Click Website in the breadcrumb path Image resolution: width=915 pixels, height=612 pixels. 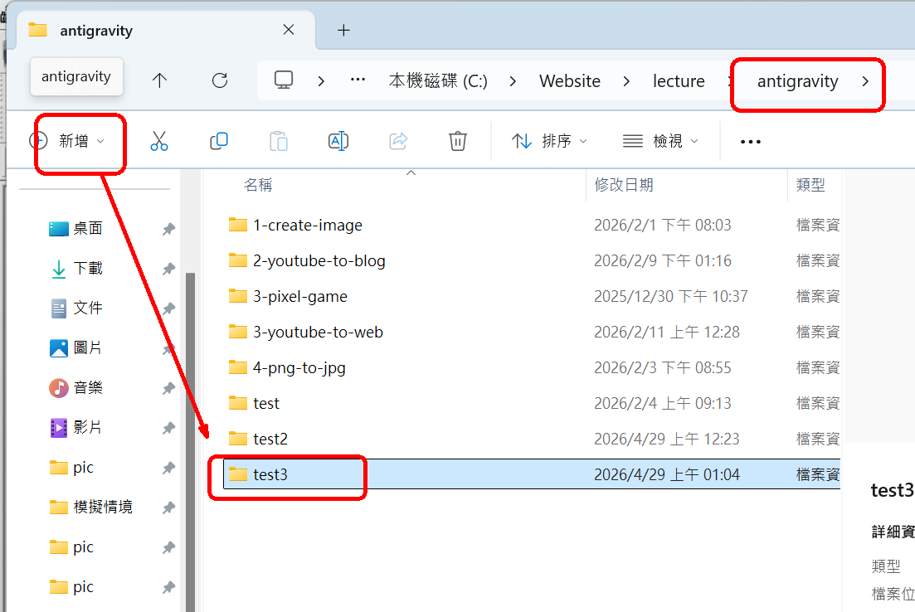tap(569, 81)
